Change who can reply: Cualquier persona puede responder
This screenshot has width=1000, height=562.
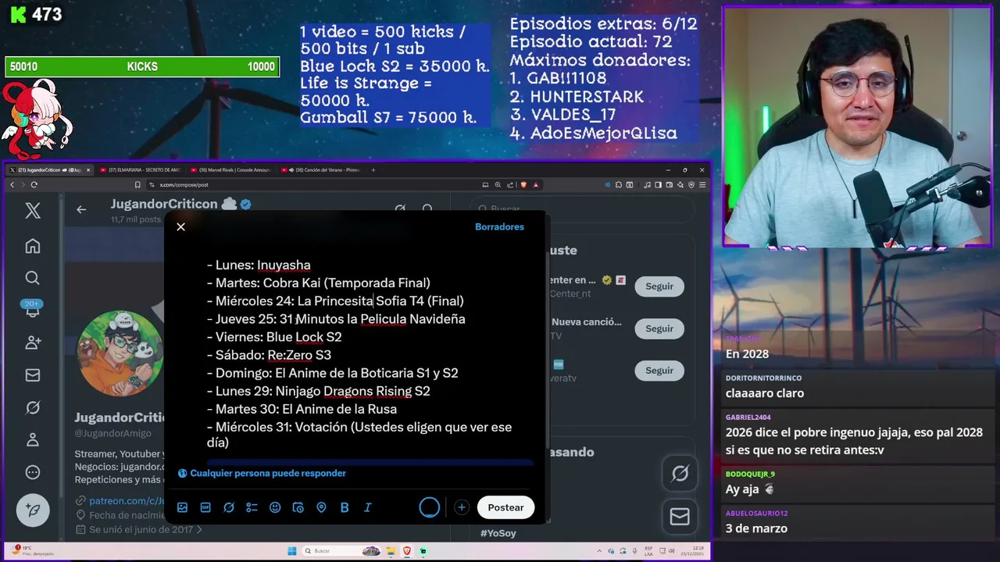[x=262, y=473]
